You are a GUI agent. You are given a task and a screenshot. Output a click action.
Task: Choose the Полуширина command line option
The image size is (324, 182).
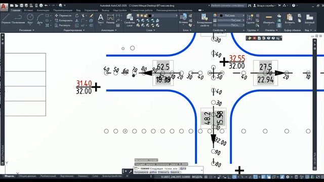point(141,172)
